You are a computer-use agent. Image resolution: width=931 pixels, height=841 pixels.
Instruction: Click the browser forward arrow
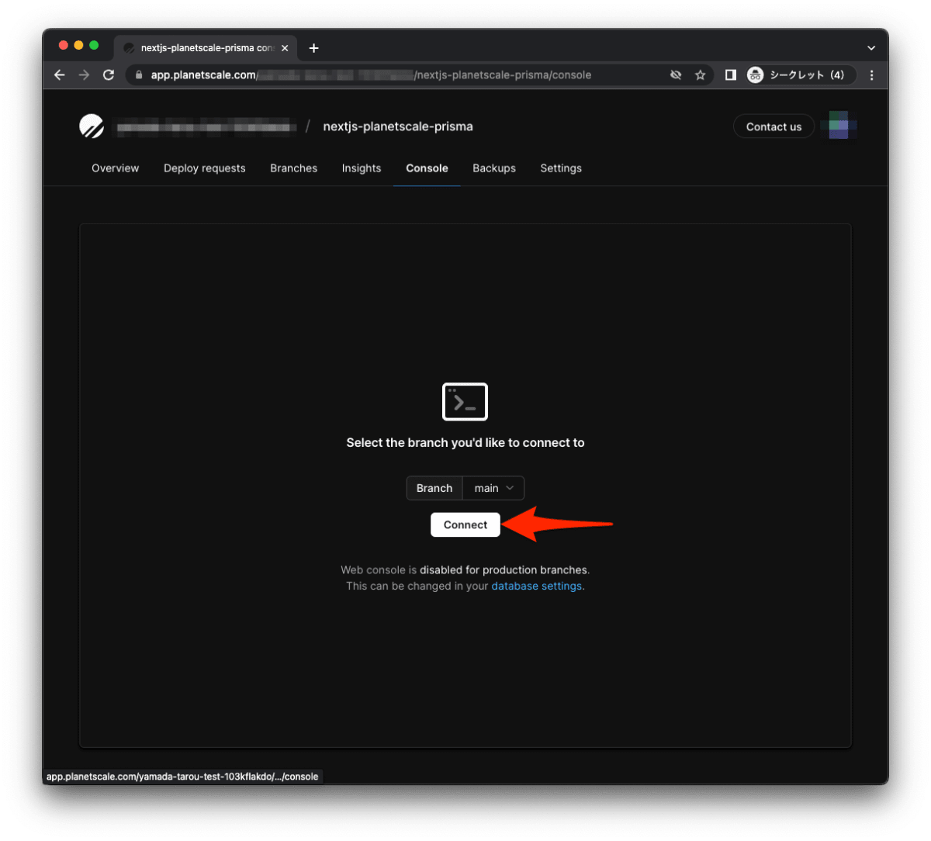(x=84, y=74)
